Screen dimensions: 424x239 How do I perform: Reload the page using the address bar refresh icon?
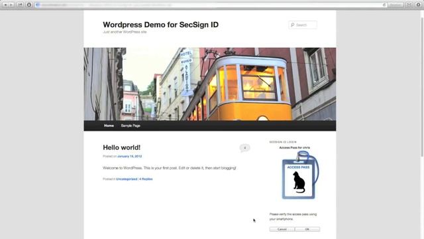coord(384,5)
